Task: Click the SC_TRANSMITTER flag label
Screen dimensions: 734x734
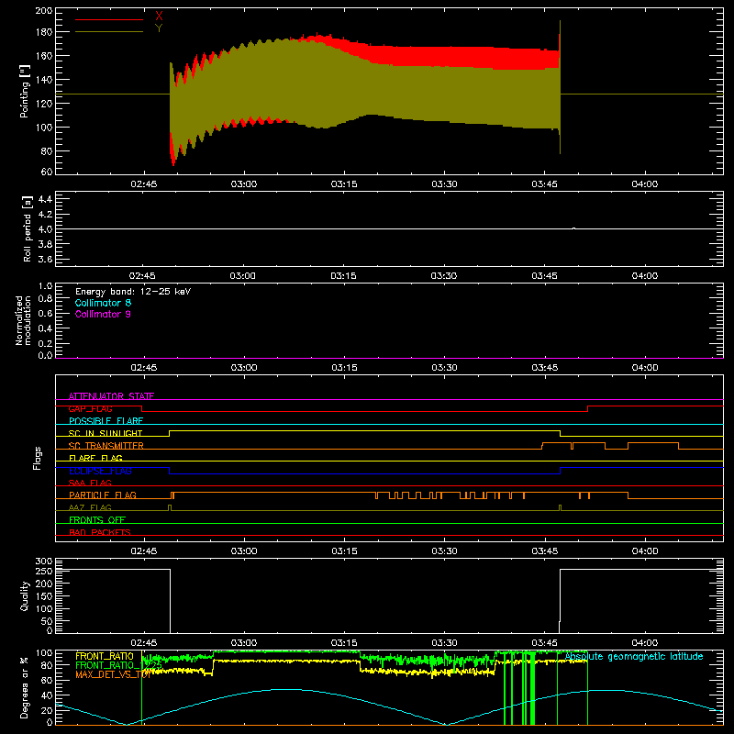Action: (x=106, y=446)
